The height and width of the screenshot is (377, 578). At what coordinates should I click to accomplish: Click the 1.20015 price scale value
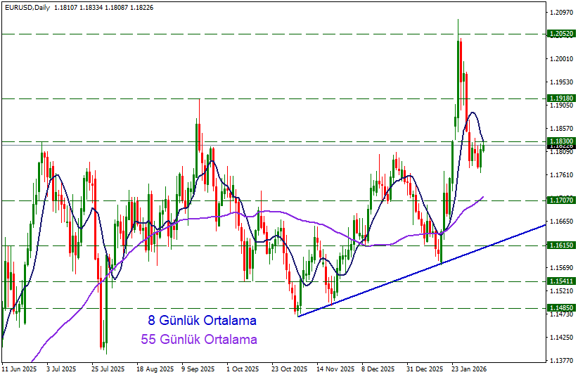(561, 59)
